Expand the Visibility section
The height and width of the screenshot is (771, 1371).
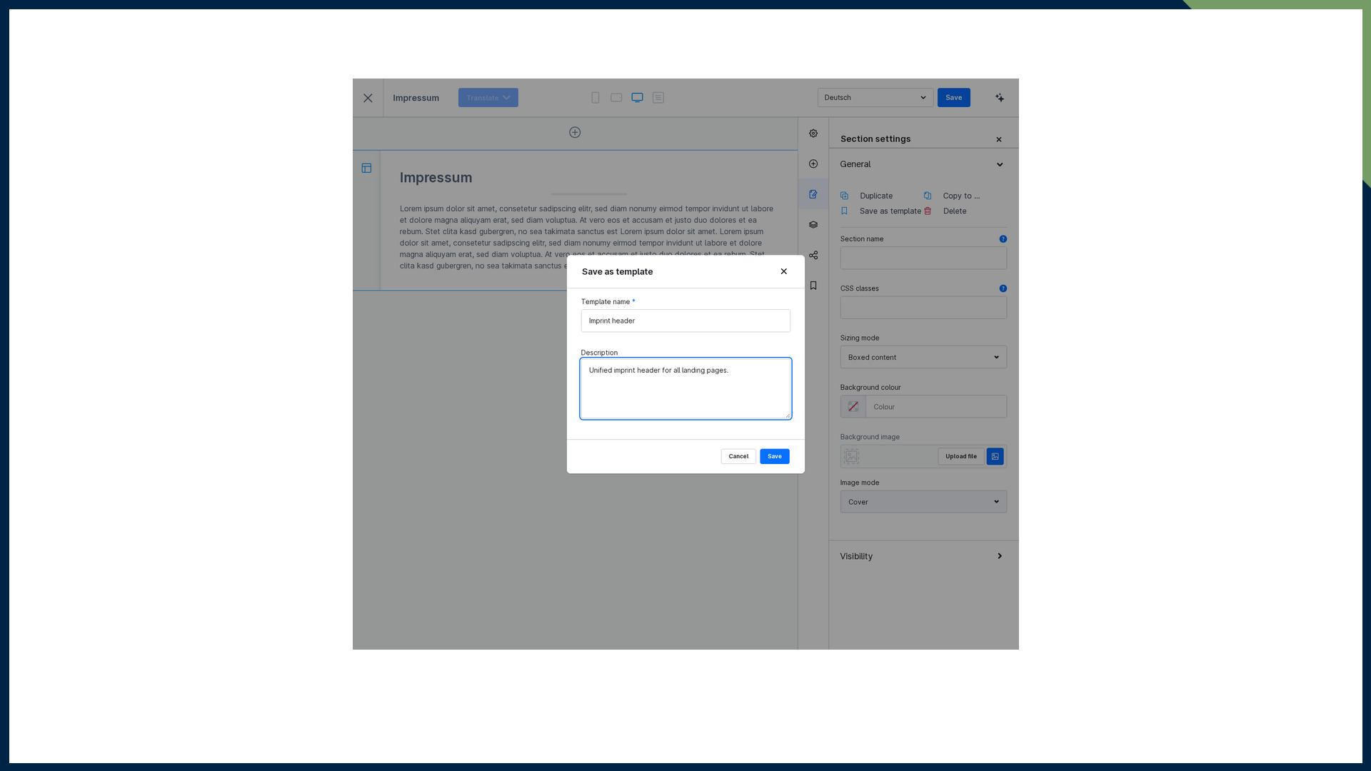tap(923, 556)
